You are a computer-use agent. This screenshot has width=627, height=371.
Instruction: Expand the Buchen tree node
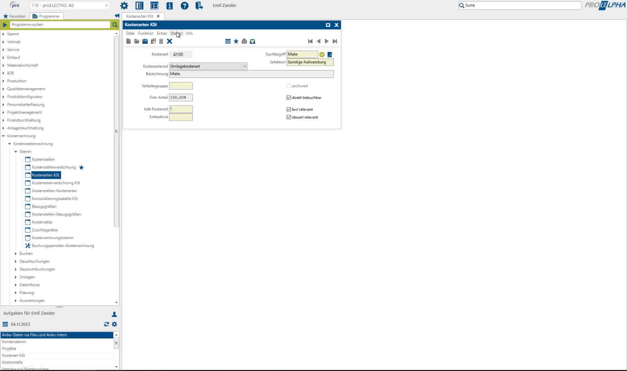(16, 254)
